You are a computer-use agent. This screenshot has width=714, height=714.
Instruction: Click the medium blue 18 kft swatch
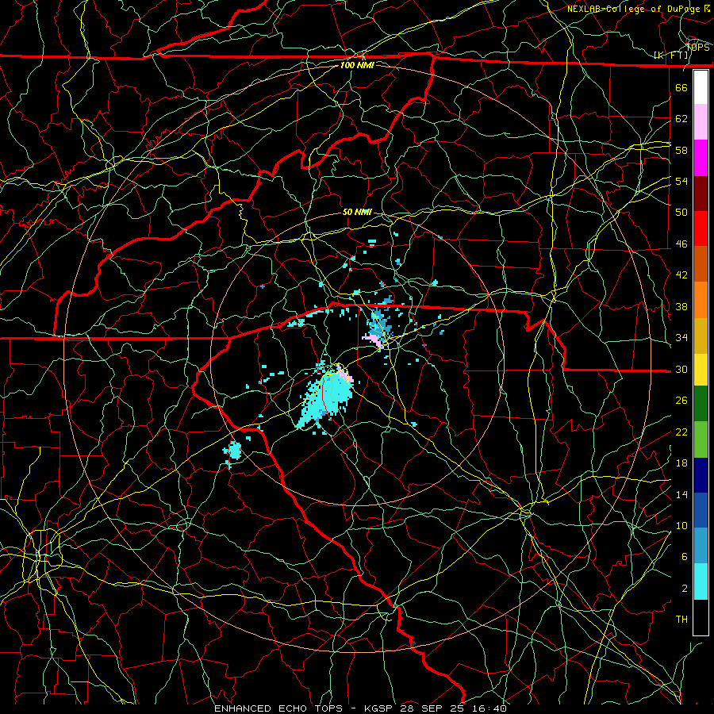[x=701, y=510]
